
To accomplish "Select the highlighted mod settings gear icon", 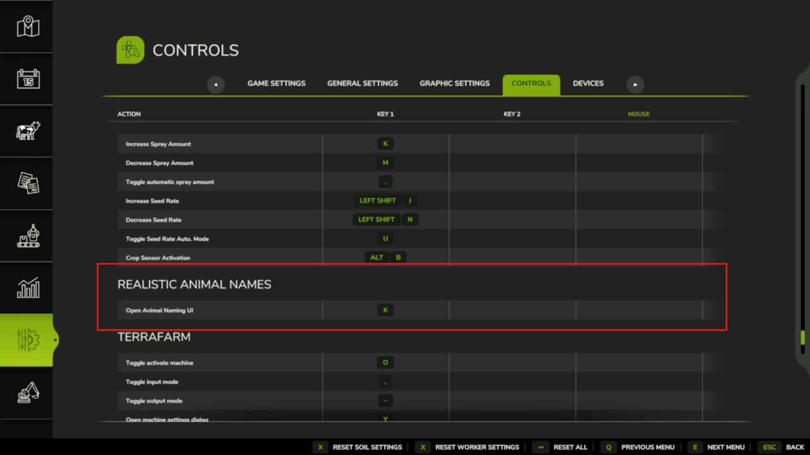I will coord(27,341).
